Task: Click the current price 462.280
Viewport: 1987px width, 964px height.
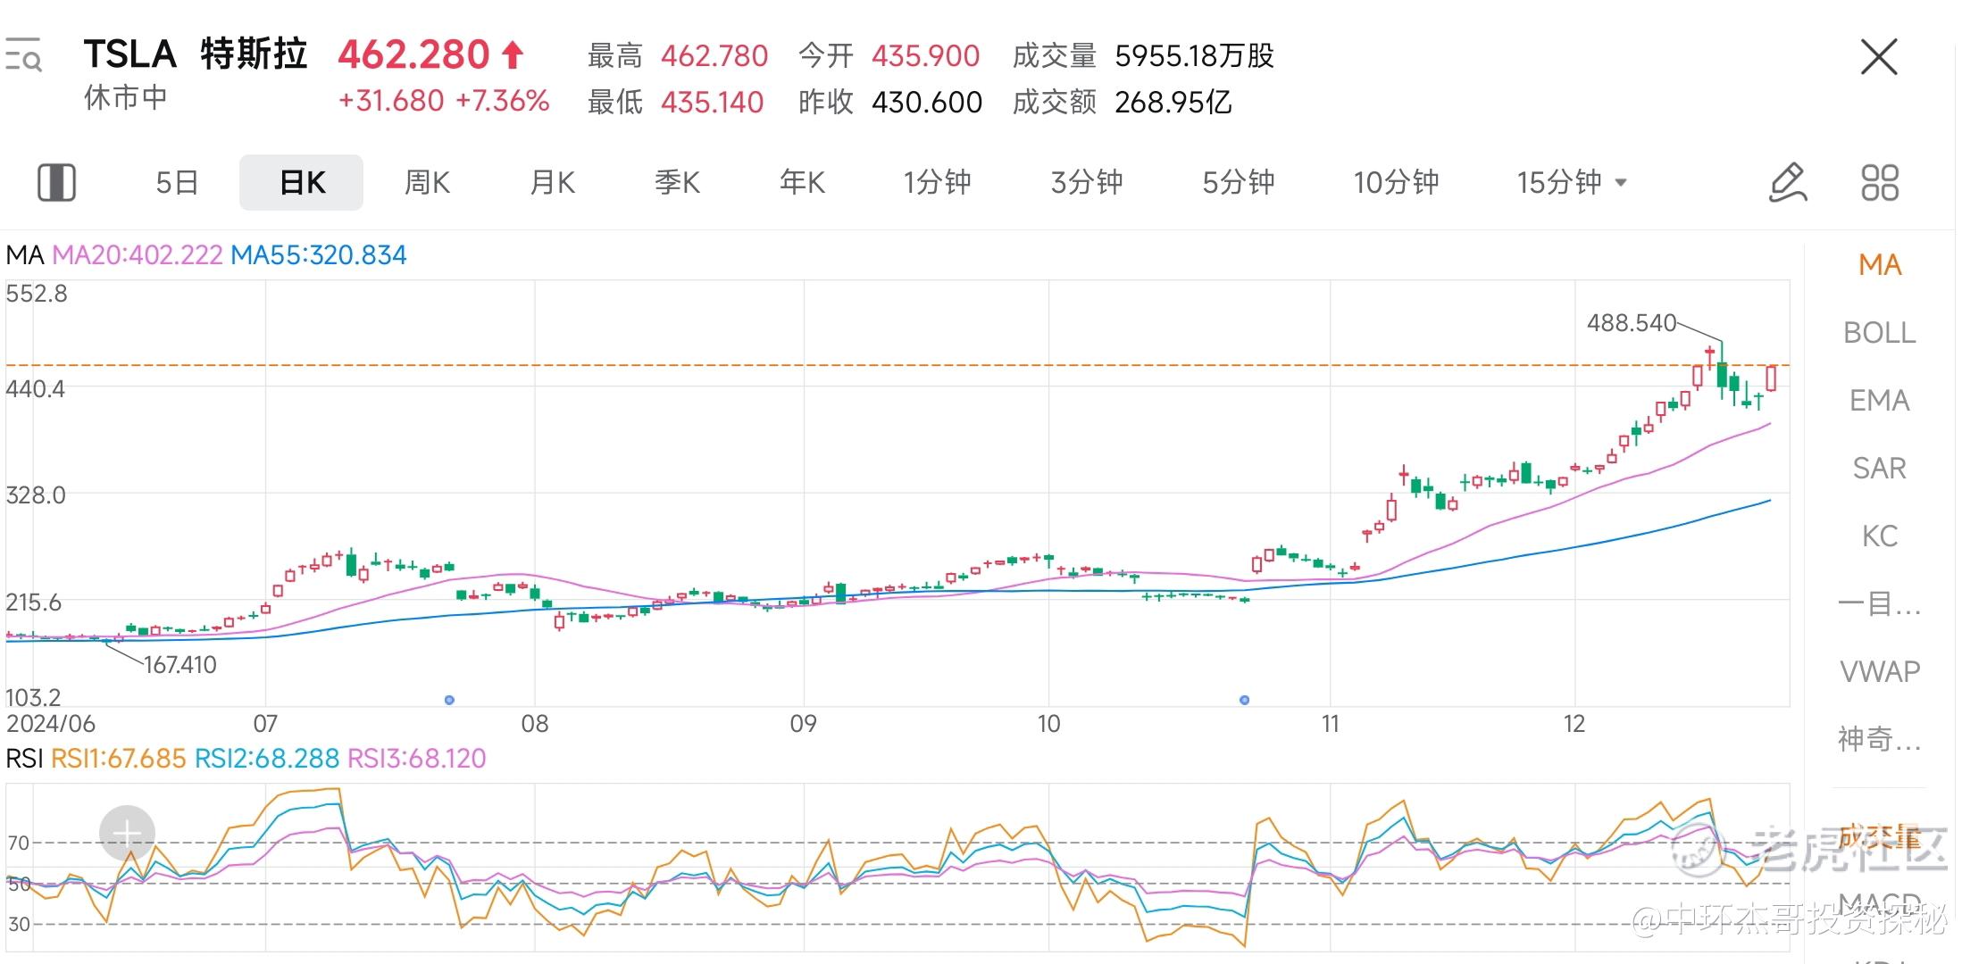Action: click(x=413, y=55)
